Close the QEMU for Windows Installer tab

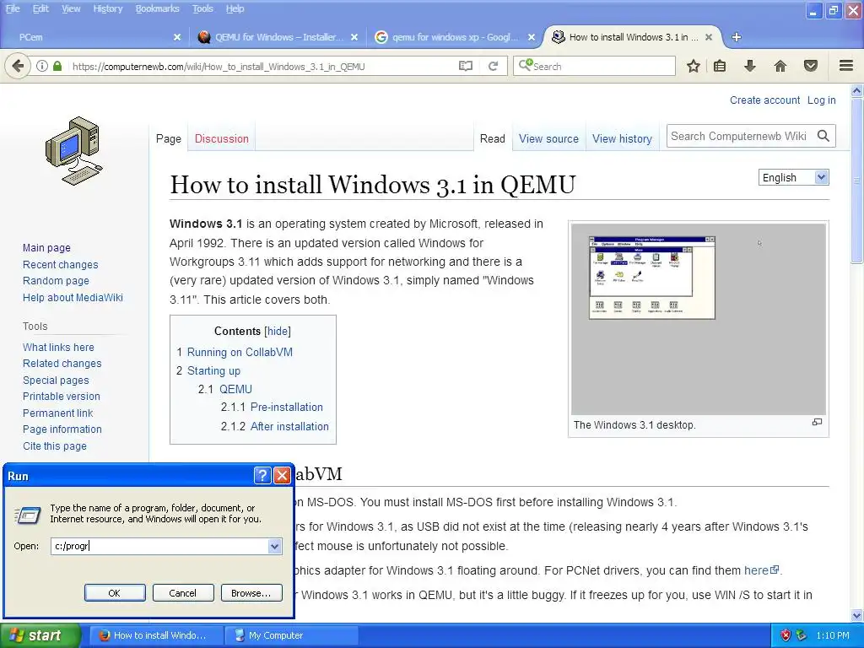point(354,37)
